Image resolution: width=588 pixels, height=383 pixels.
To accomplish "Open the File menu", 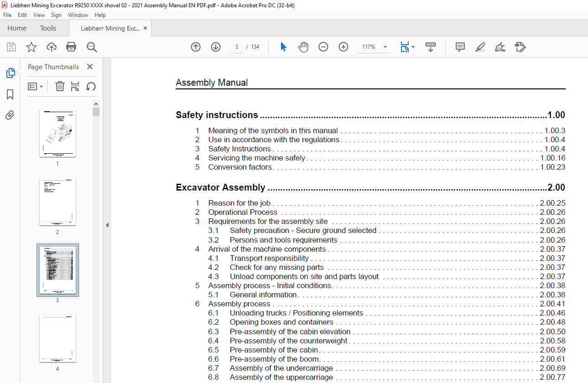I will pyautogui.click(x=7, y=15).
